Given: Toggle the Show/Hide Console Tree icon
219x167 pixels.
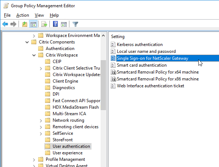Looking at the screenshot, I should pos(33,24).
